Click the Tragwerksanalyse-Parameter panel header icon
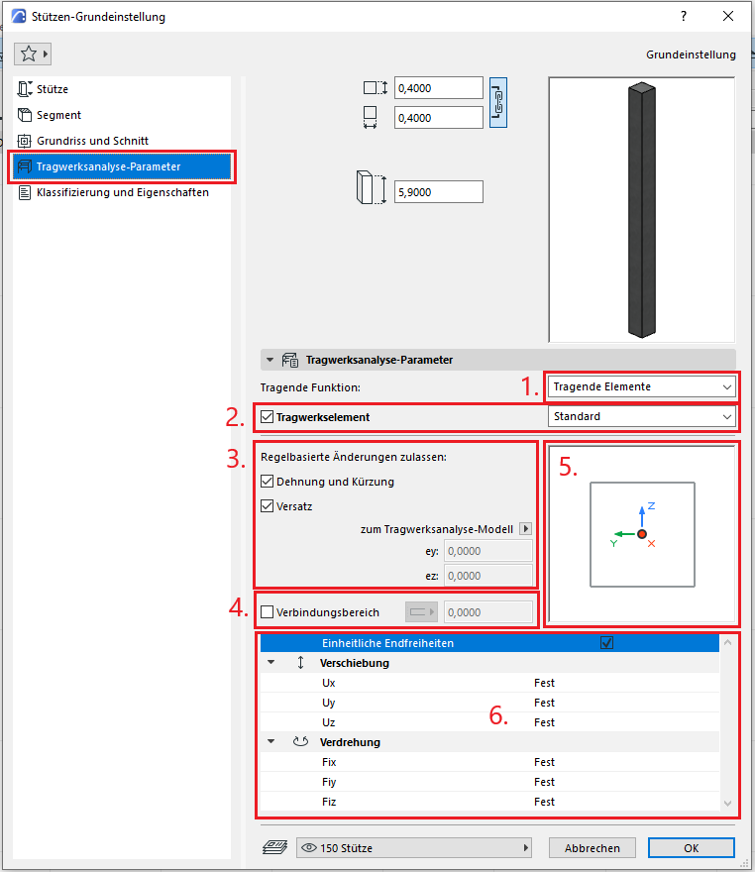This screenshot has height=872, width=755. 290,360
